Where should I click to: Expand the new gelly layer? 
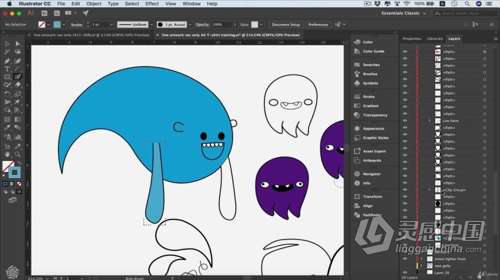click(x=421, y=266)
